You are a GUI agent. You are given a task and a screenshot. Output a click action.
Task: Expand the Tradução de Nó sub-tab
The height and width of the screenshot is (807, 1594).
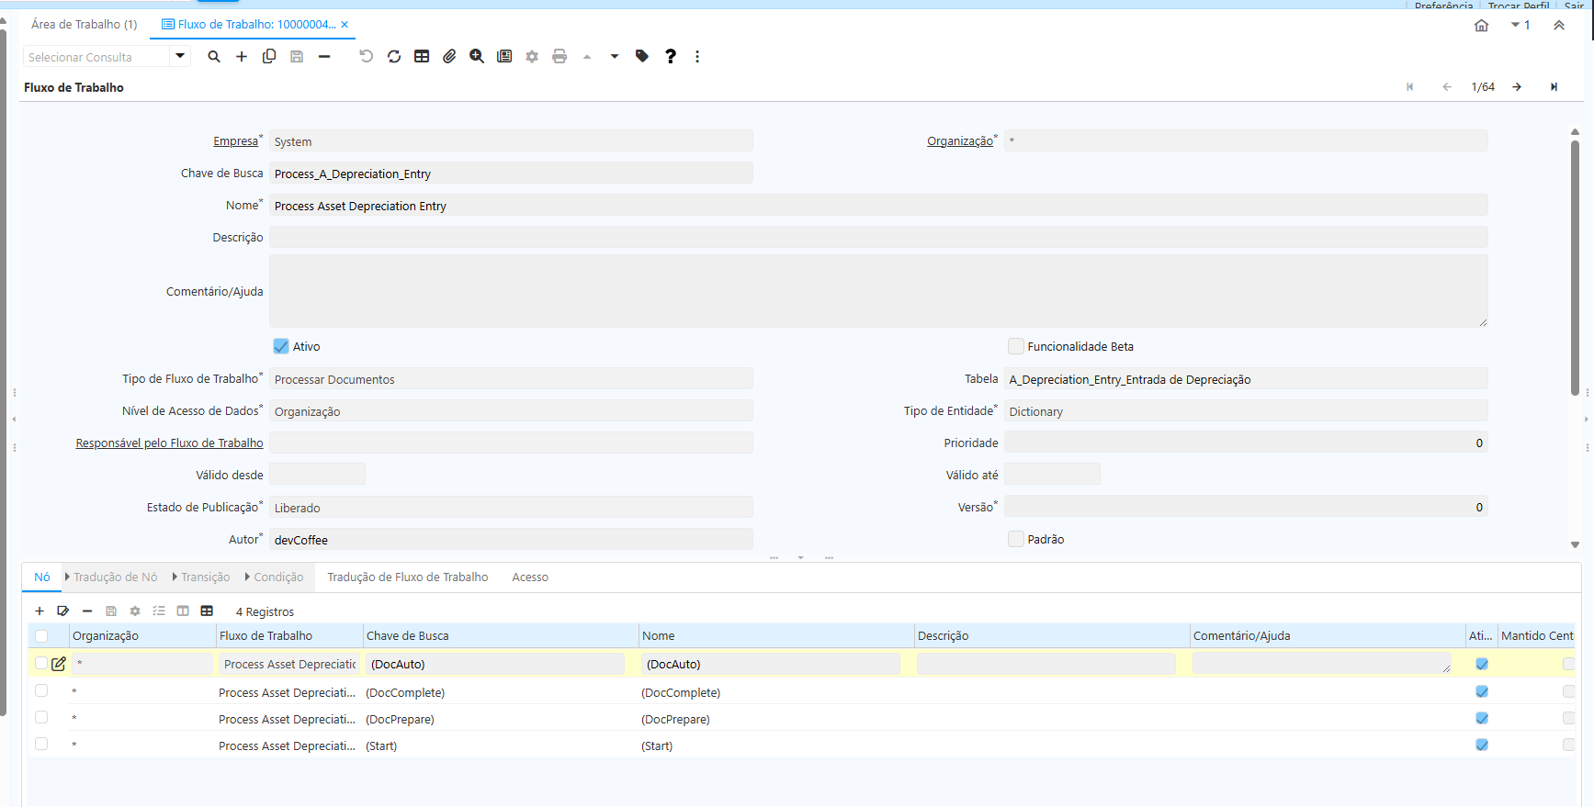(110, 577)
